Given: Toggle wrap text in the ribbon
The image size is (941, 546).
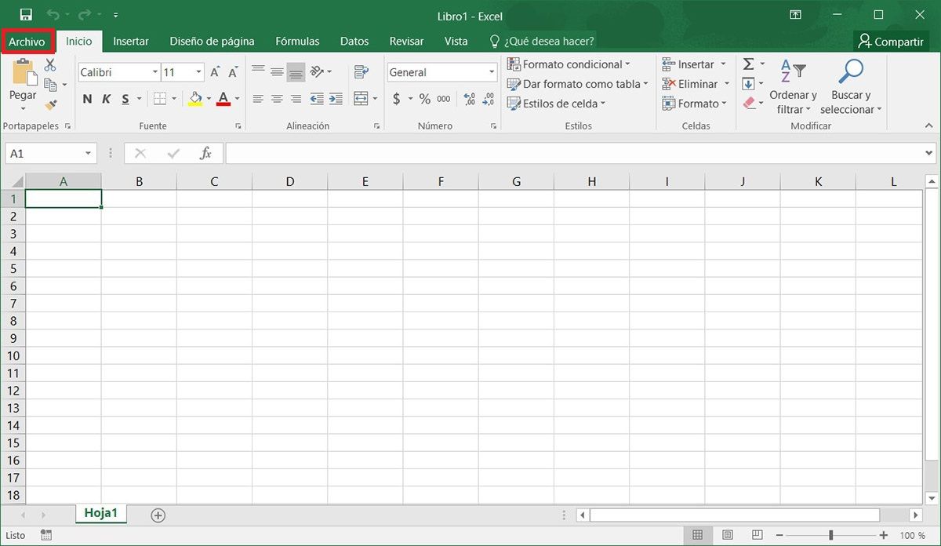Looking at the screenshot, I should pyautogui.click(x=362, y=71).
